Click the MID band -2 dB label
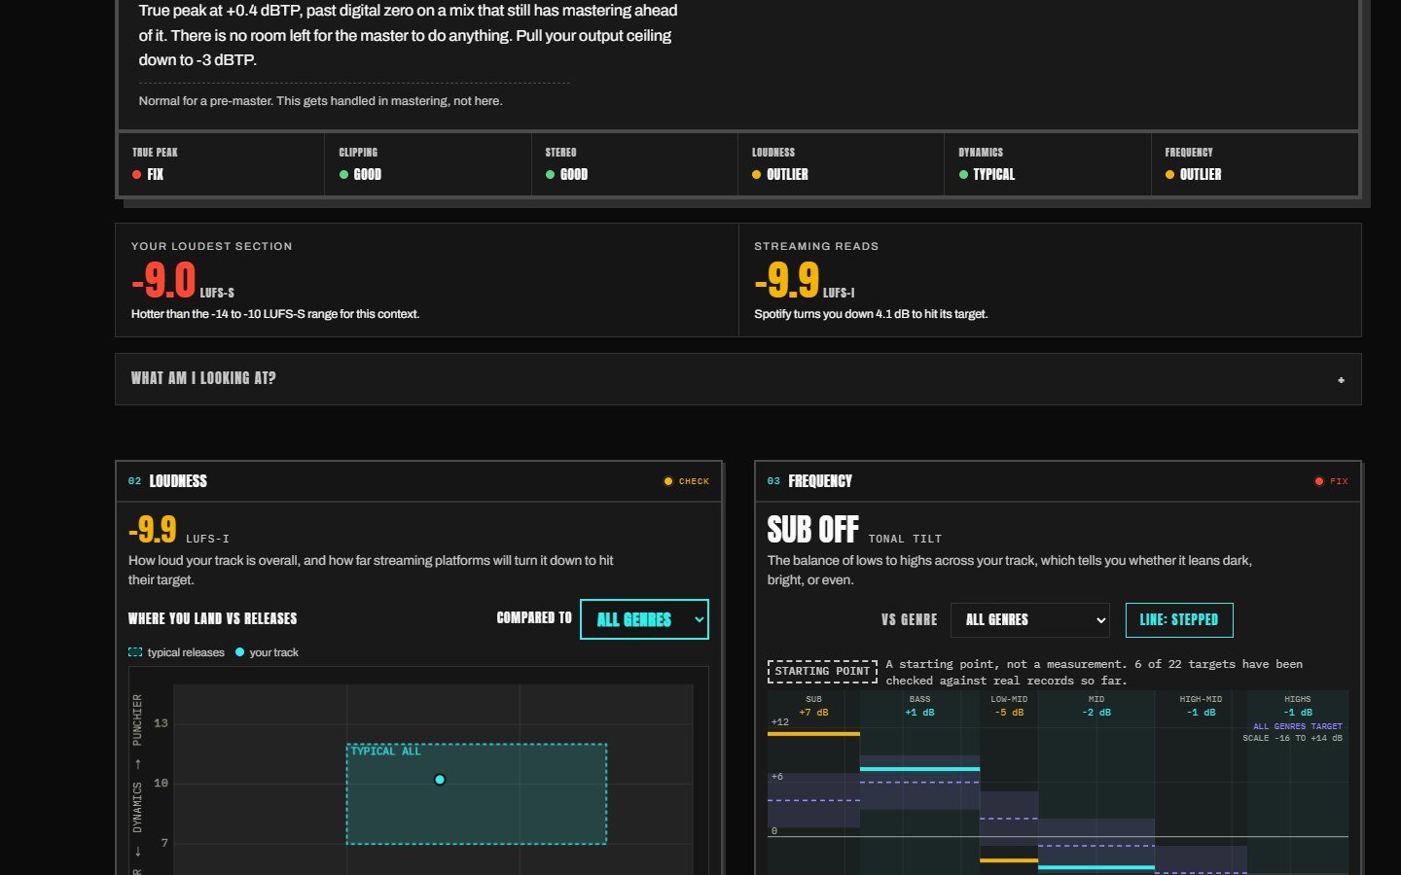Viewport: 1401px width, 875px height. [1096, 713]
